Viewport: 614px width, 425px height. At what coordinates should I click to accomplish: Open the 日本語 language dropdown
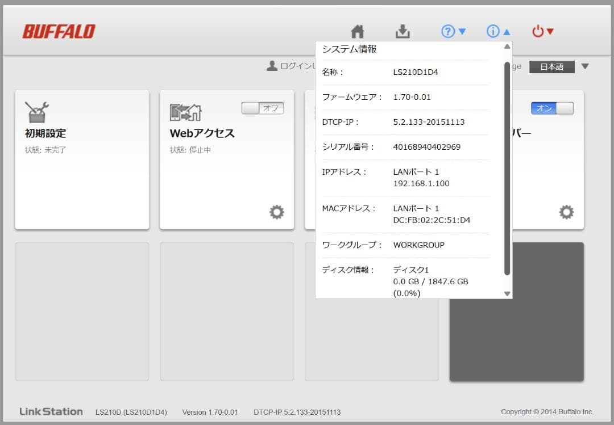552,66
